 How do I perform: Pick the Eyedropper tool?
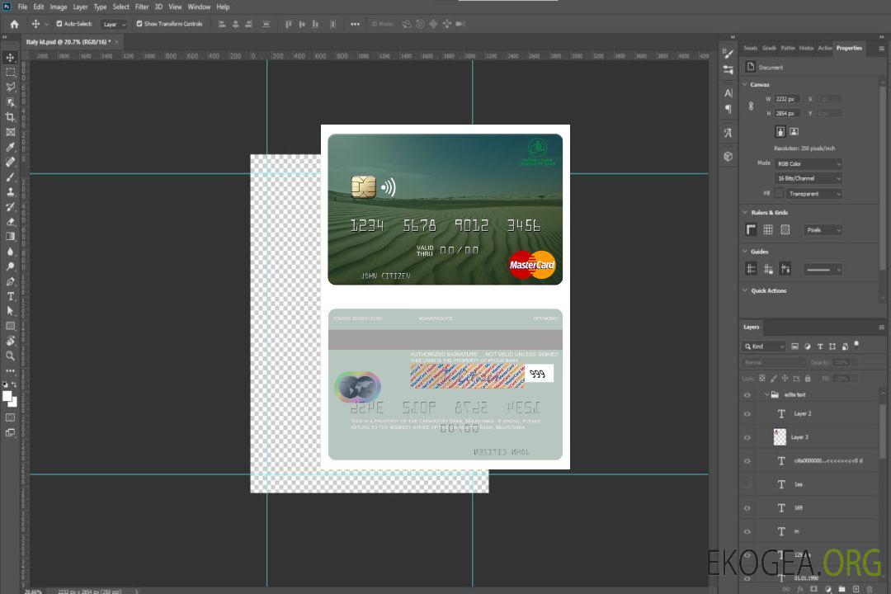pyautogui.click(x=11, y=147)
